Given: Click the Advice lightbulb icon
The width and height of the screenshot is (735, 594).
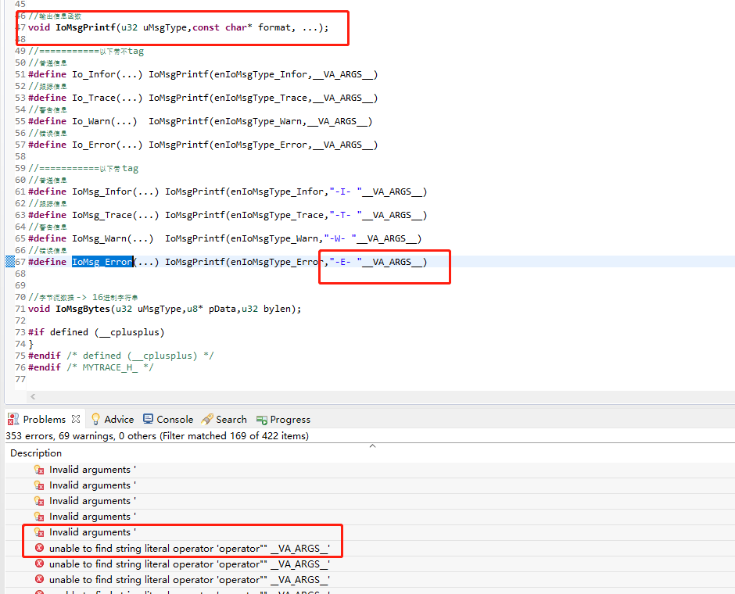Looking at the screenshot, I should [x=95, y=419].
